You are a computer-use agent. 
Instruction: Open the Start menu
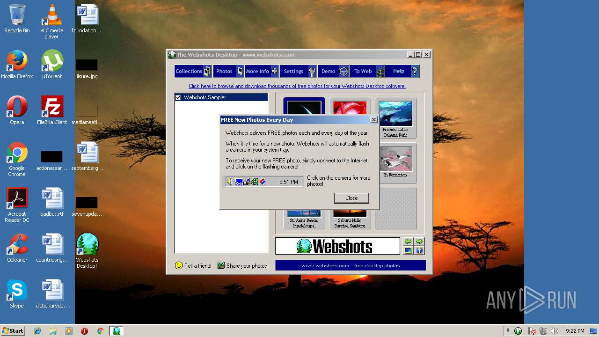[x=13, y=331]
